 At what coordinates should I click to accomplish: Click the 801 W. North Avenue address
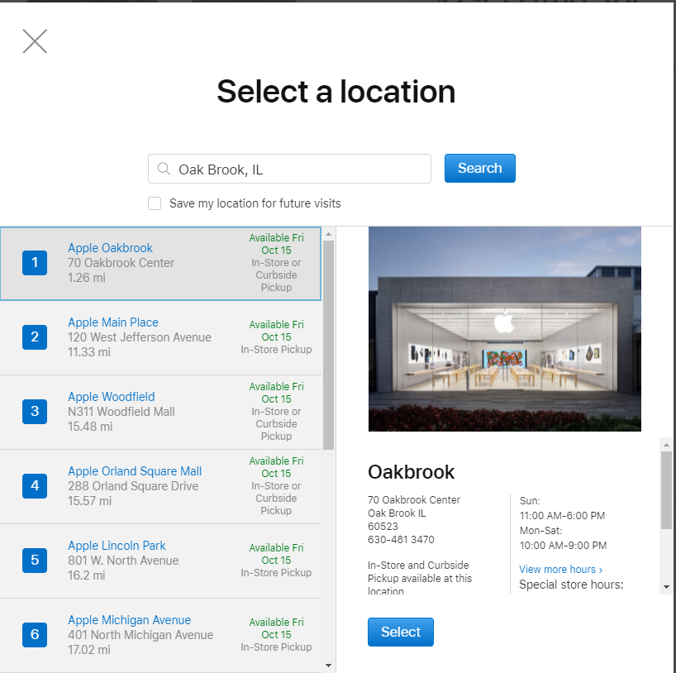point(123,561)
